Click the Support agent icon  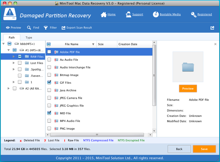[x=128, y=14]
